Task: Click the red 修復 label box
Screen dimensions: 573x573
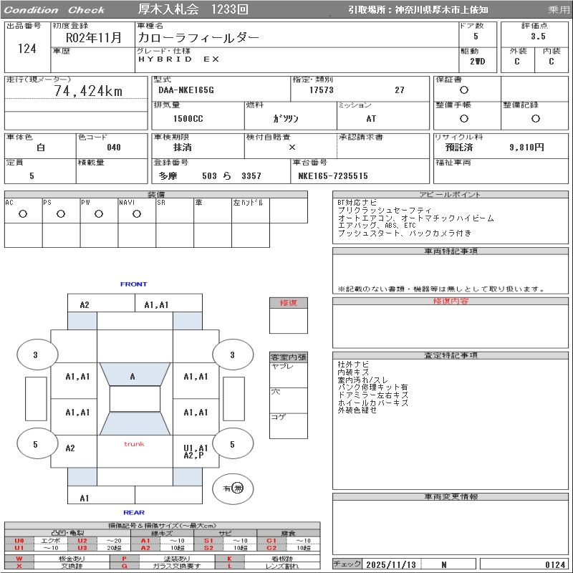Action: click(x=288, y=303)
